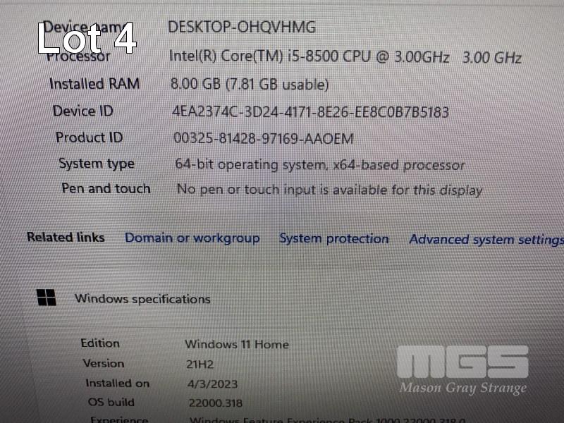The width and height of the screenshot is (564, 423).
Task: Click the Windows 11 Home edition value
Action: [x=237, y=344]
